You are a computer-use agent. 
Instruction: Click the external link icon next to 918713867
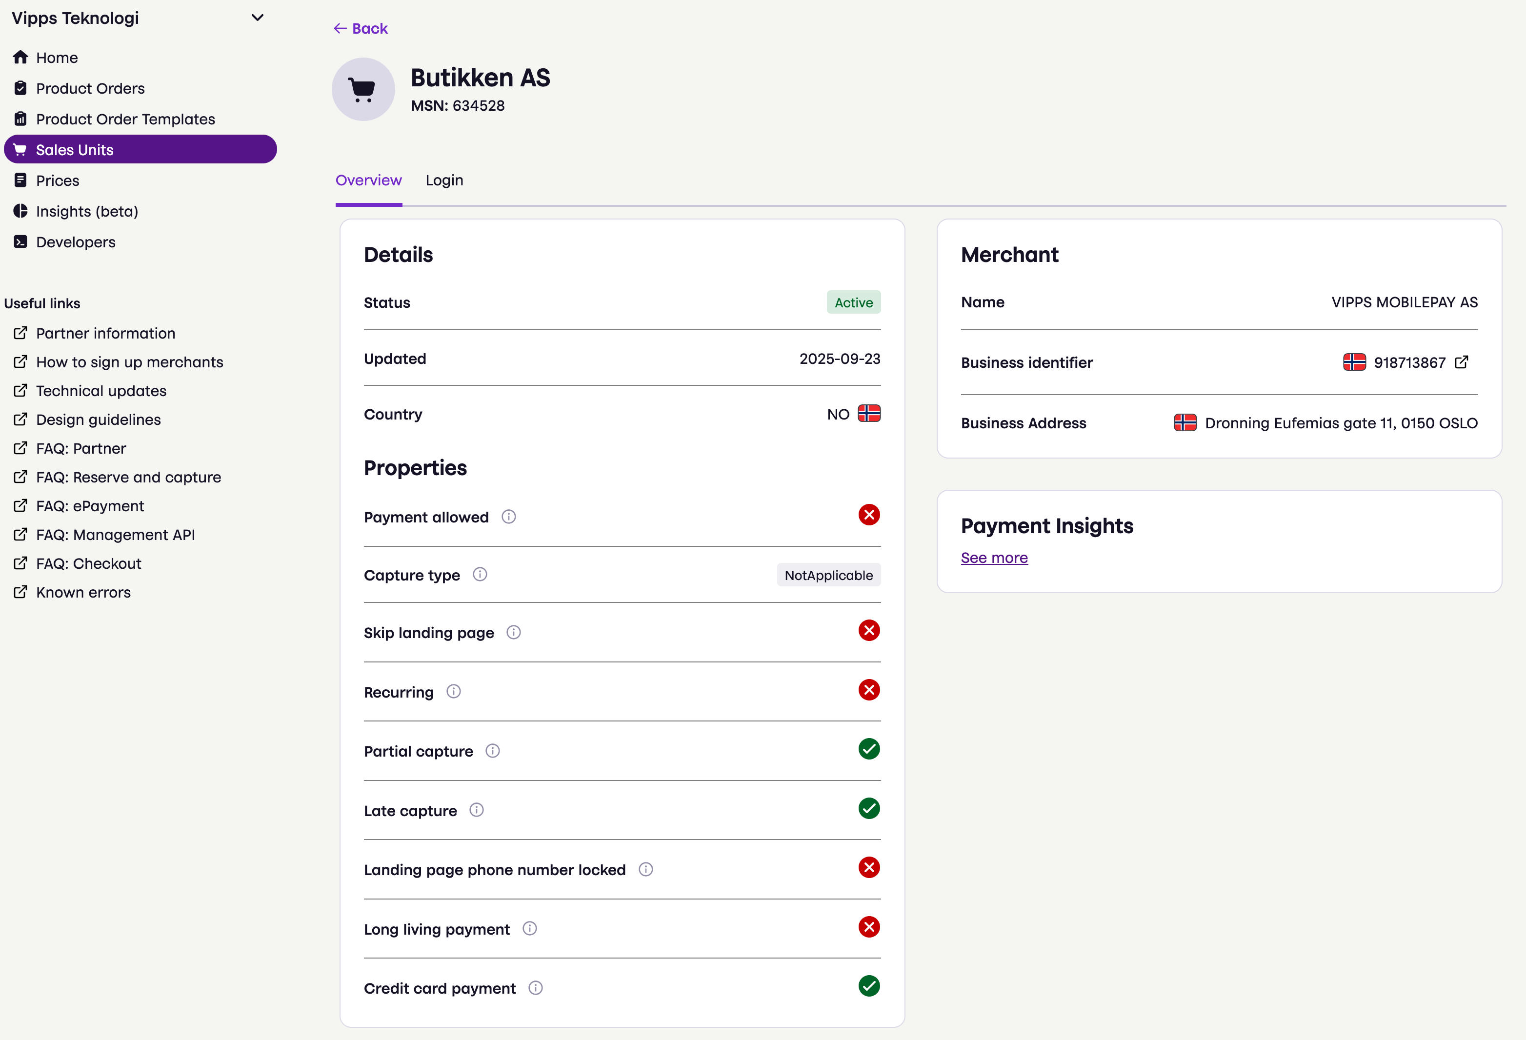pos(1462,362)
